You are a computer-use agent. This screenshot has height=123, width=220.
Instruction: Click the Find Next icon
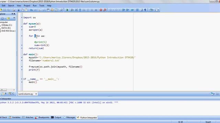[44, 10]
